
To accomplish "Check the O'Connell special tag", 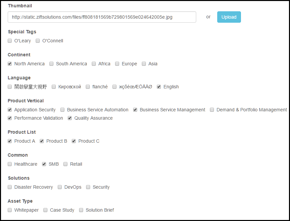I will [x=38, y=41].
